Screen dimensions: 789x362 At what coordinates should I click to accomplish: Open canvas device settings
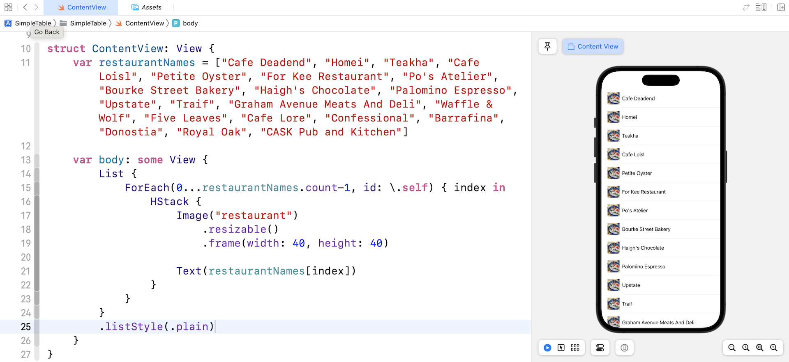click(600, 348)
